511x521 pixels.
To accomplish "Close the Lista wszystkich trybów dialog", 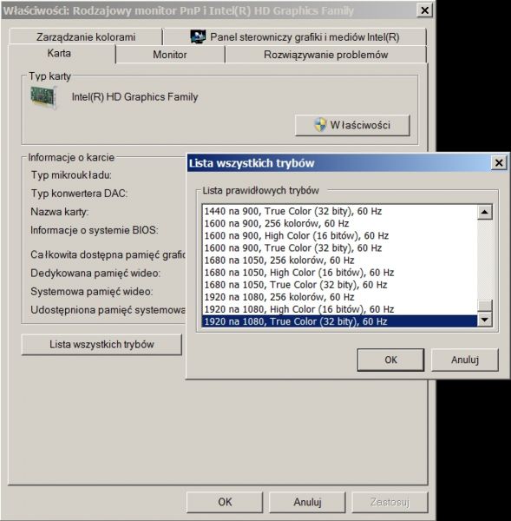I will pyautogui.click(x=499, y=163).
